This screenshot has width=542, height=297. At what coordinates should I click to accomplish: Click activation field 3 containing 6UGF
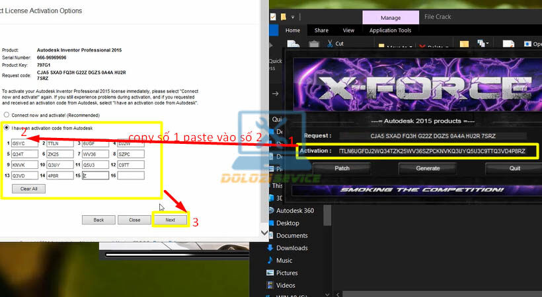(95, 143)
